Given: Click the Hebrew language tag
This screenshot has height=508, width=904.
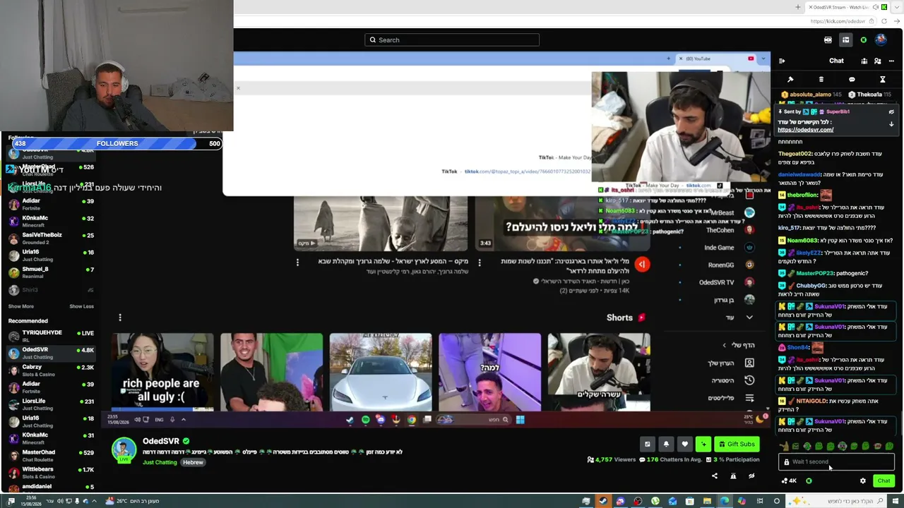Looking at the screenshot, I should pyautogui.click(x=193, y=462).
